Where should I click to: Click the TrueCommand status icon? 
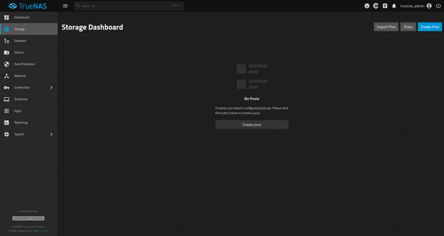tap(376, 6)
